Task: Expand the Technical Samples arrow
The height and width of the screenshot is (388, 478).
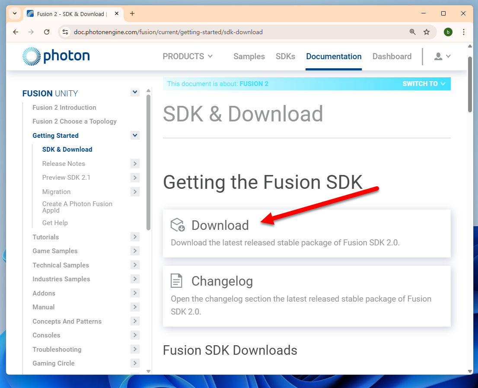Action: (135, 265)
